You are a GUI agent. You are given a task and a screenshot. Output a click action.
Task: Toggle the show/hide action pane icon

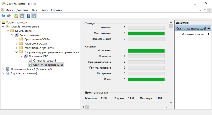click(x=34, y=16)
